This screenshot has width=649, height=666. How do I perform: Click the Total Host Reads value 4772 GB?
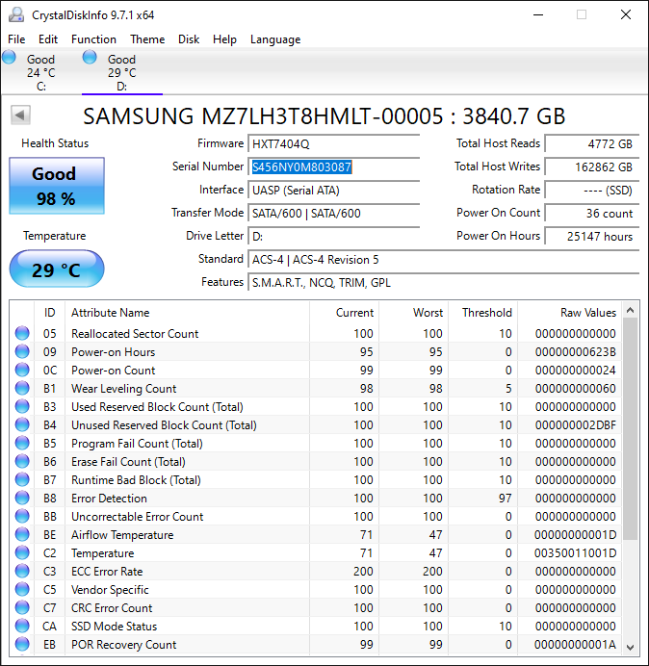tap(592, 144)
